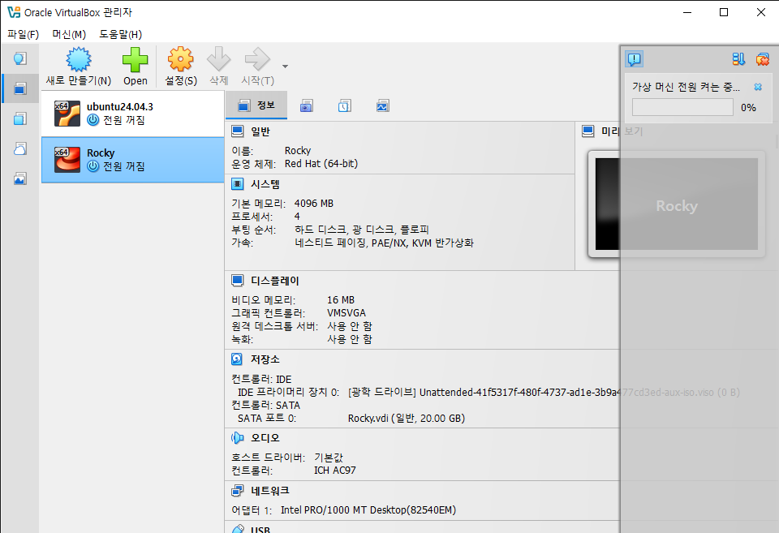Viewport: 779px width, 533px height.
Task: Click the Unattended aux-iso.viso optical drive entry
Action: (x=544, y=393)
